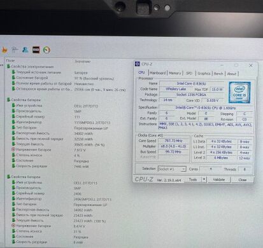263x248 pixels.
Task: Click the Validate button in CPU-Z
Action: [x=219, y=180]
